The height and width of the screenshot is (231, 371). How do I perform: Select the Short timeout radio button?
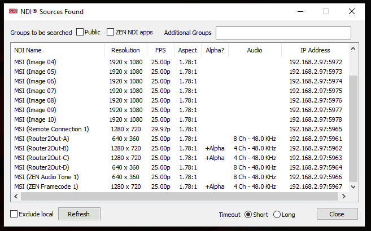(248, 215)
